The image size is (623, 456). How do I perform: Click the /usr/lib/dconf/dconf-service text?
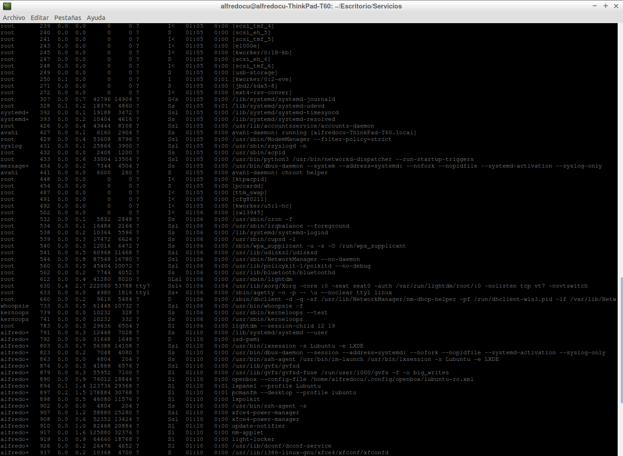coord(282,446)
